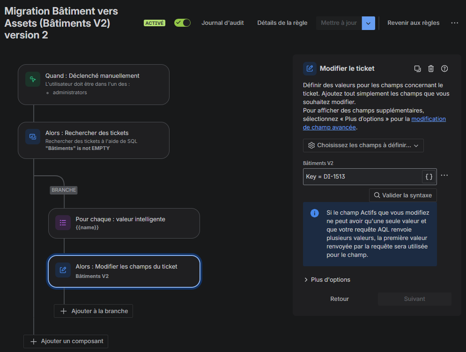466x352 pixels.
Task: Select the Quand : Déclenché manuellement card
Action: [94, 84]
